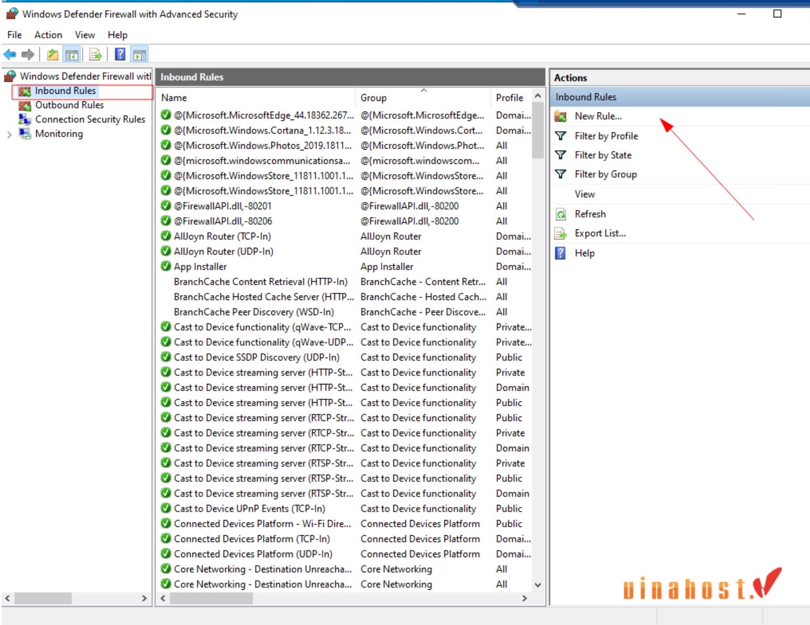Click the Filter by Profile funnel icon
The image size is (810, 625).
pyautogui.click(x=561, y=136)
